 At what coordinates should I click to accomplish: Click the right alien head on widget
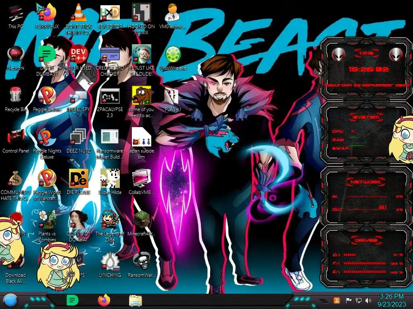tap(396, 54)
